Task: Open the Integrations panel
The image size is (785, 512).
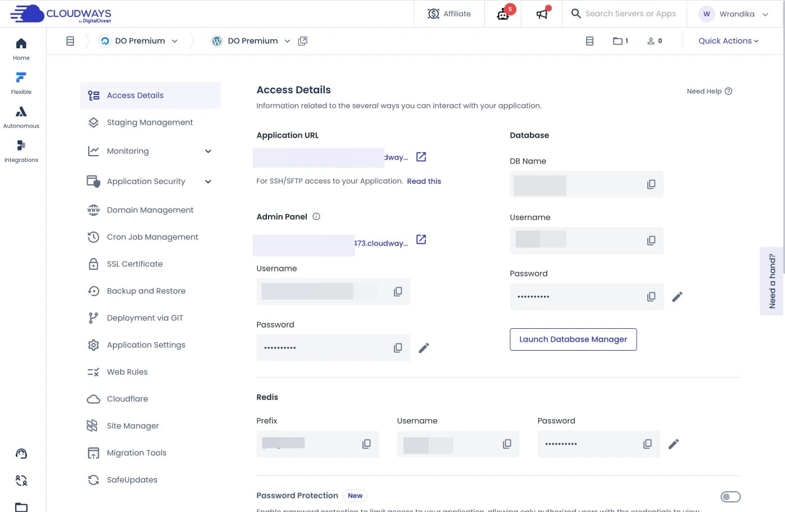Action: 21,149
